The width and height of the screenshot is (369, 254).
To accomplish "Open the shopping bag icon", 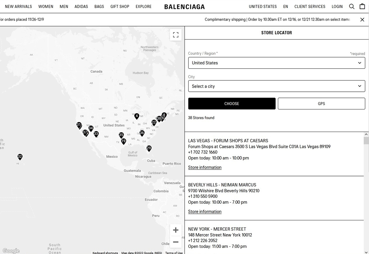I will point(362,7).
